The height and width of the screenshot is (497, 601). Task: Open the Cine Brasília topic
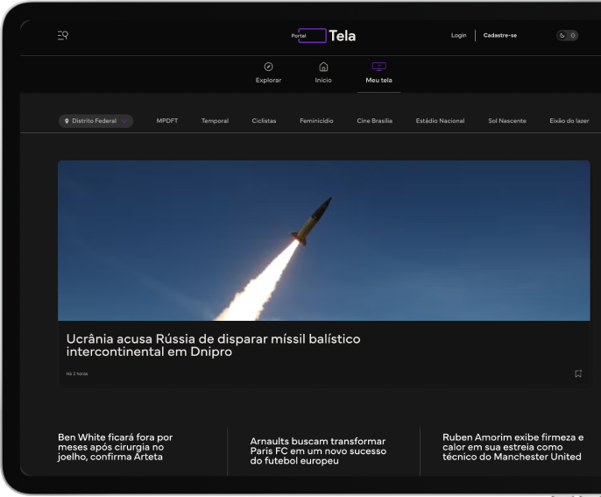(374, 121)
